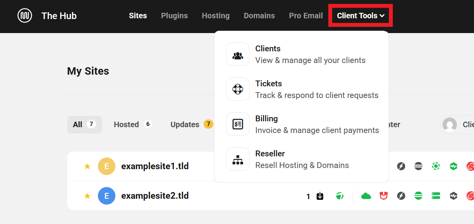
Task: Click green cloud hosting icon for examplesite2.tld
Action: point(366,196)
